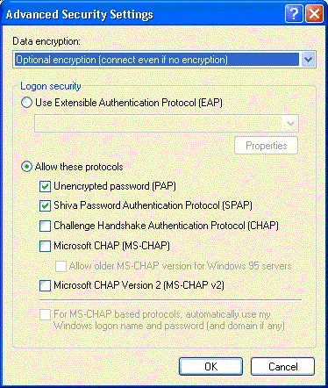Image resolution: width=328 pixels, height=388 pixels.
Task: Enable Microsoft CHAP Version 2 (MS-CHAP v2)
Action: pos(45,285)
